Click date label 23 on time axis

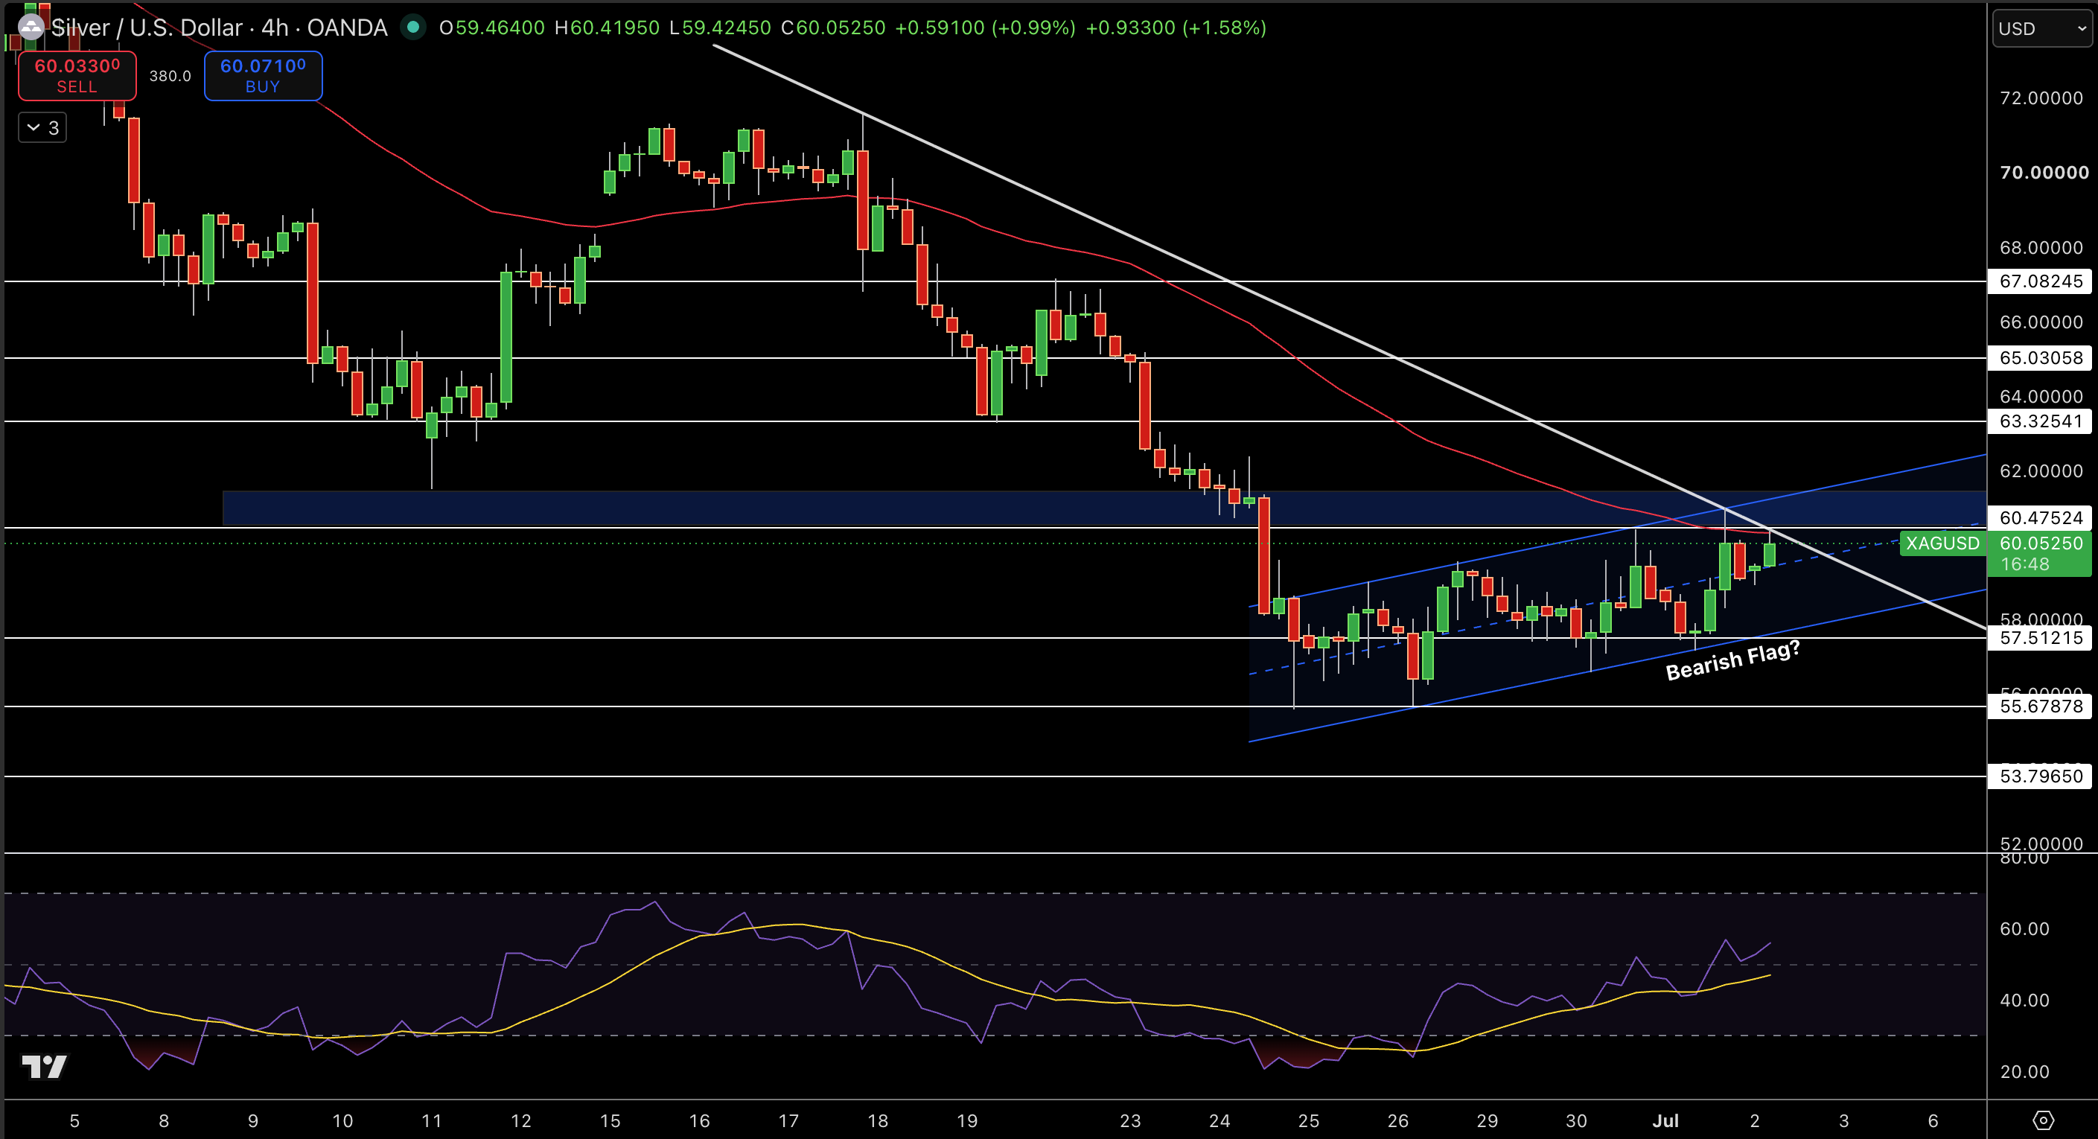click(x=1129, y=1120)
